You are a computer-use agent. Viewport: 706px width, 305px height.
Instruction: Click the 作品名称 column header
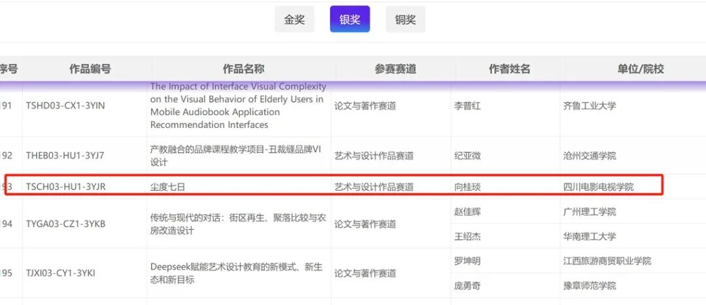click(243, 69)
